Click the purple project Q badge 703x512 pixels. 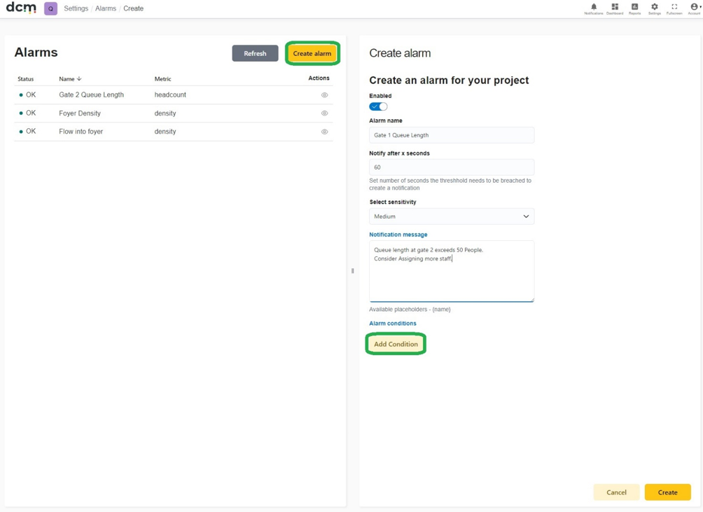[x=50, y=8]
